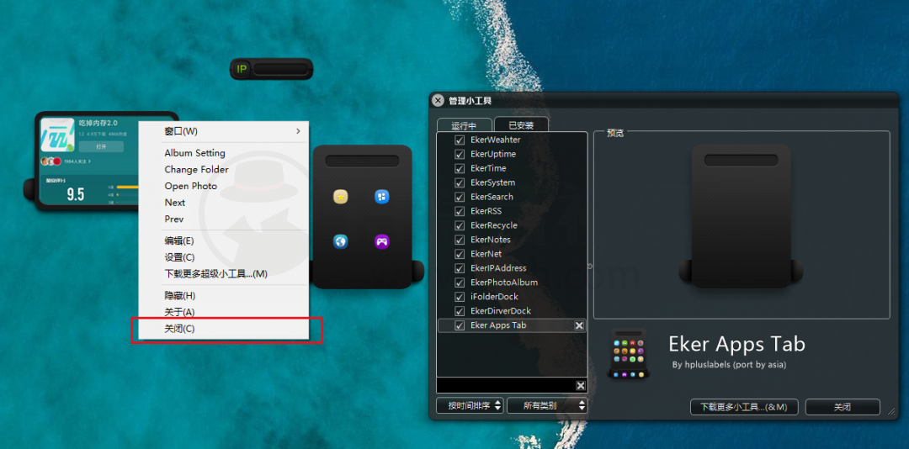Select the EkerSearch row text
Image resolution: width=909 pixels, height=449 pixels.
[x=492, y=197]
